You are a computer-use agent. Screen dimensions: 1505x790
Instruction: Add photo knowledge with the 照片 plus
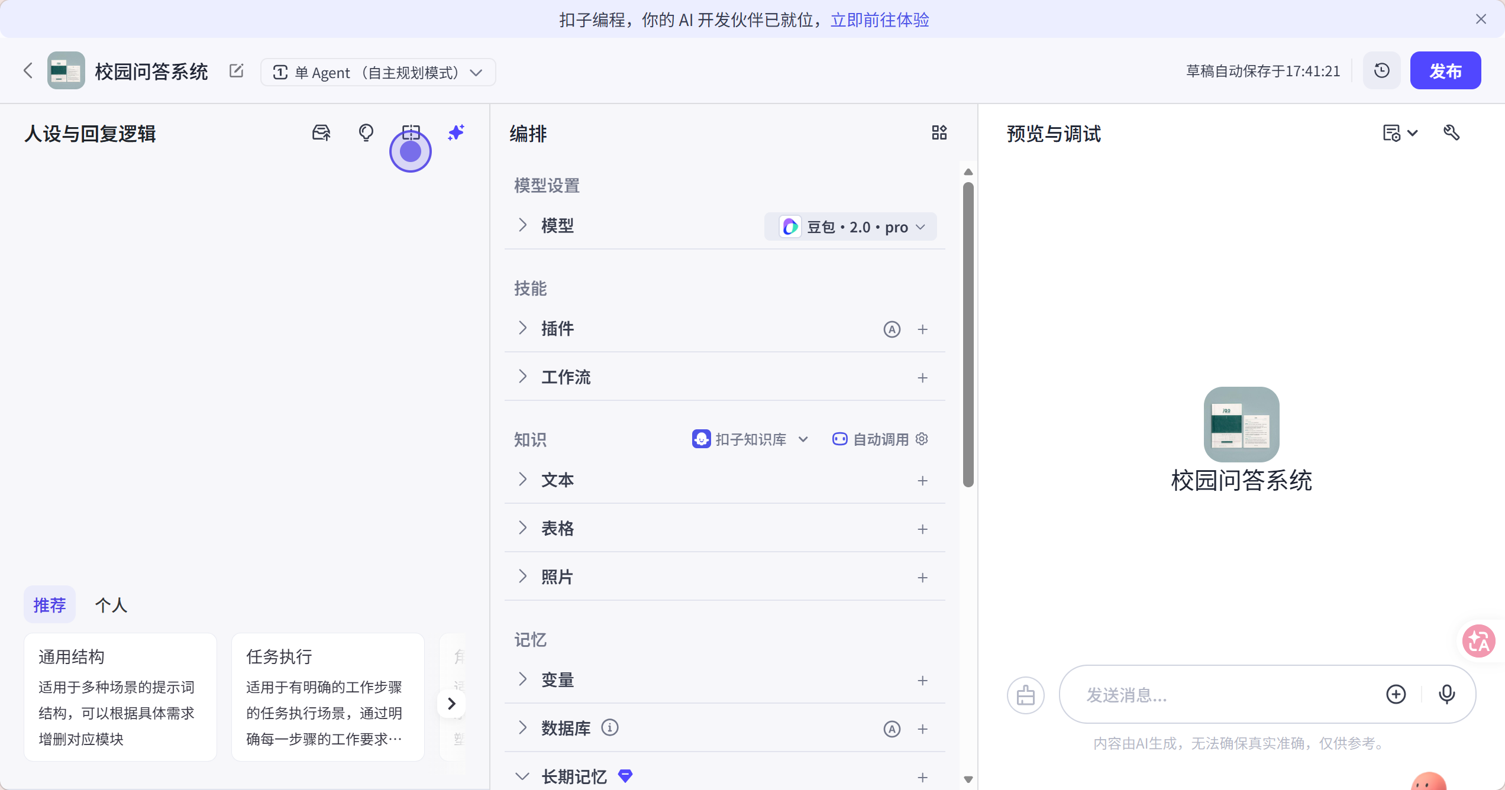pos(922,578)
